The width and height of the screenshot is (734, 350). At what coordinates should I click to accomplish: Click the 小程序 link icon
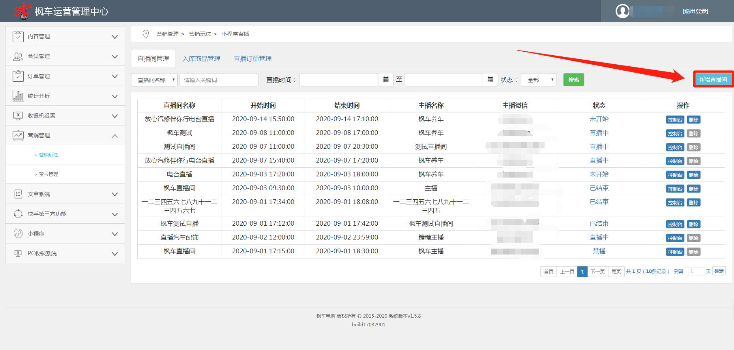[18, 233]
